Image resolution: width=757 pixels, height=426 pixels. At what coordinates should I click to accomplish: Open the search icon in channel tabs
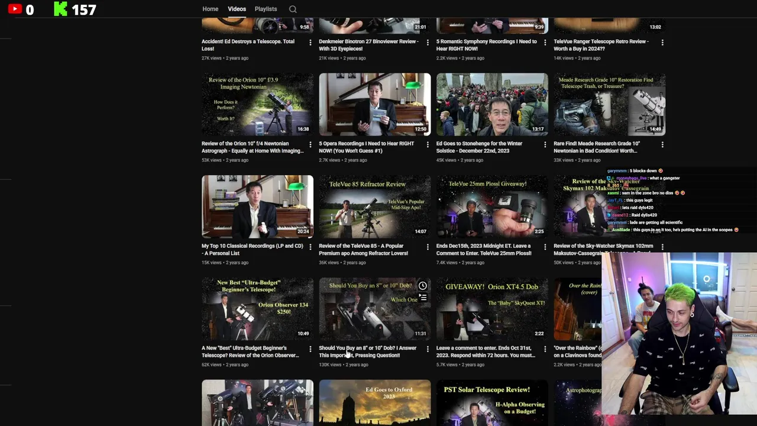point(293,9)
